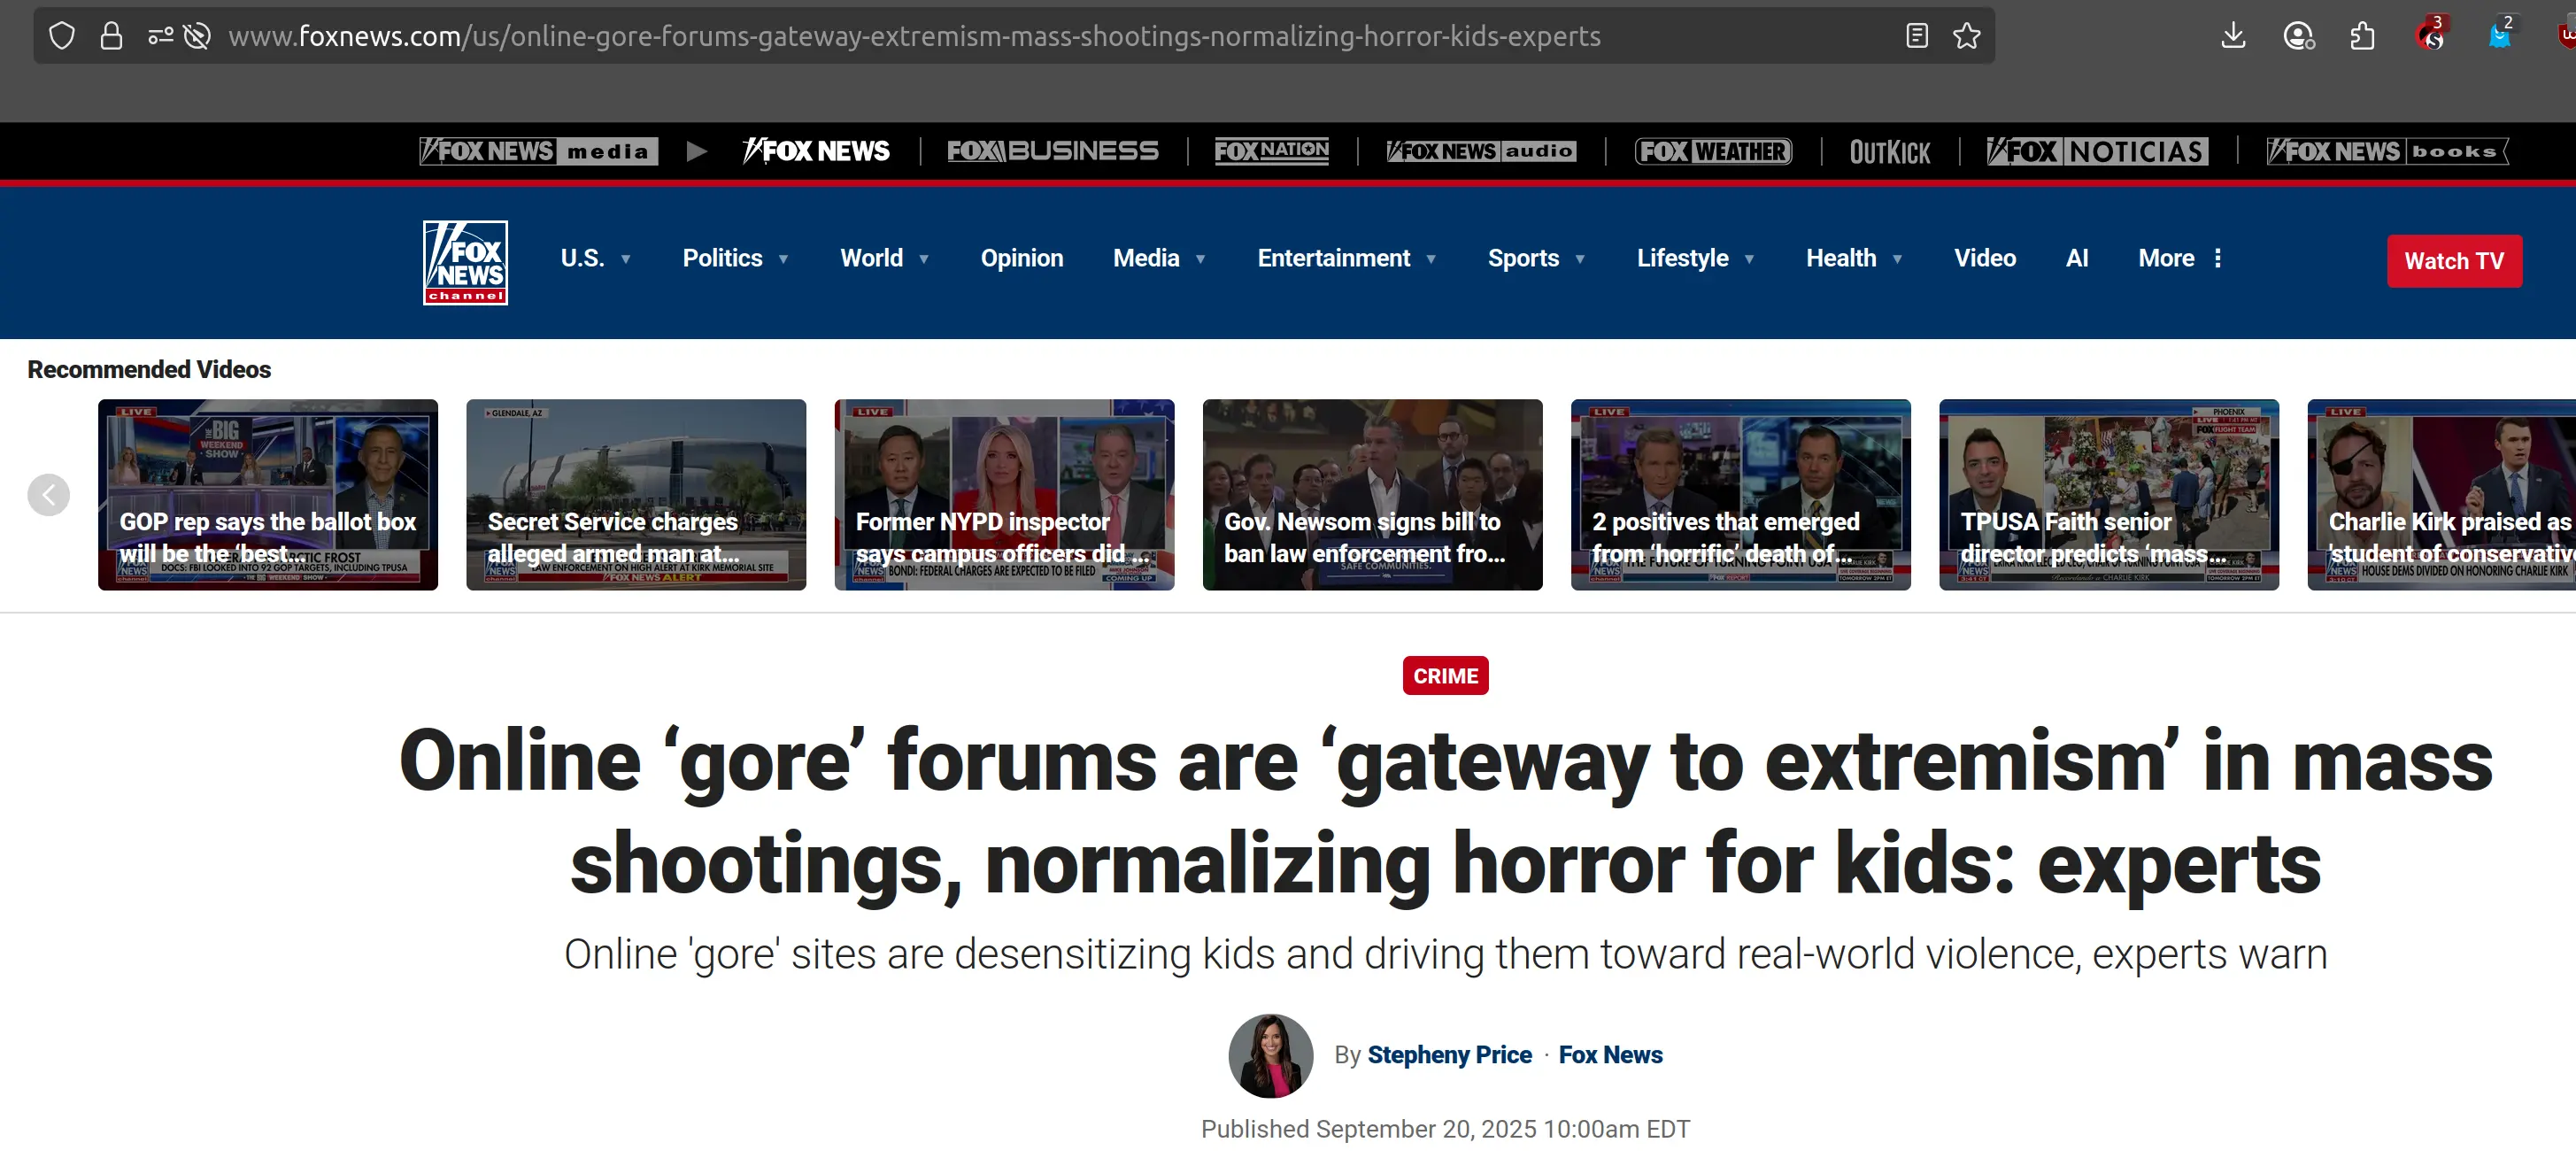Open the Sports nav label
2576x1158 pixels.
coord(1523,258)
